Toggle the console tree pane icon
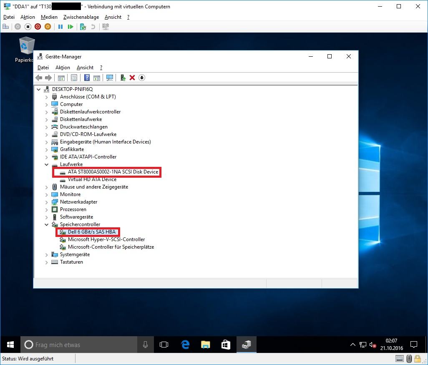This screenshot has height=365, width=428. tap(61, 78)
